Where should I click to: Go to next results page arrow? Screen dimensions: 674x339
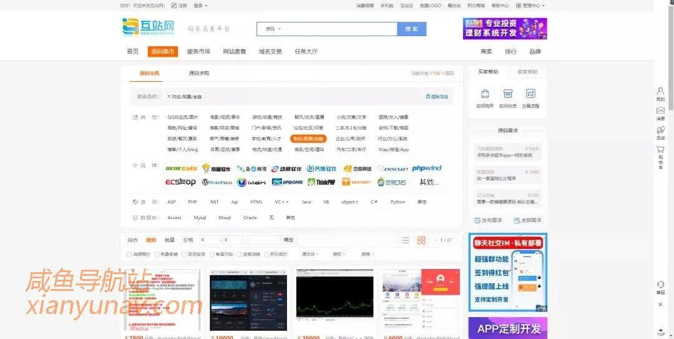pyautogui.click(x=456, y=240)
